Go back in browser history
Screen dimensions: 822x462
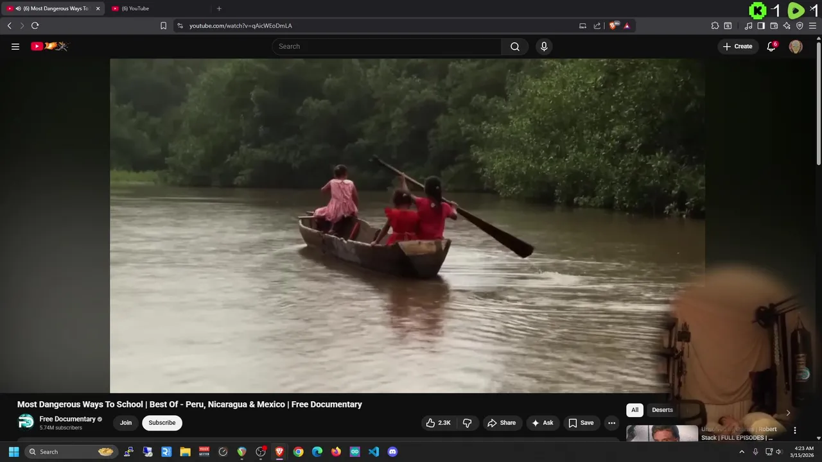pos(10,26)
